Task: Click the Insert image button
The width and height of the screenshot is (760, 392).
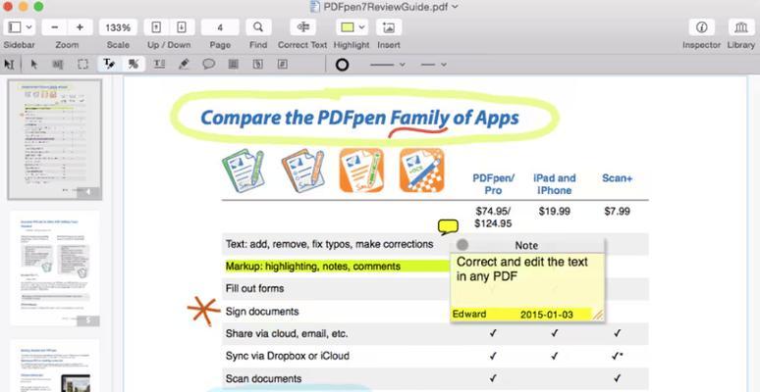Action: pos(389,27)
